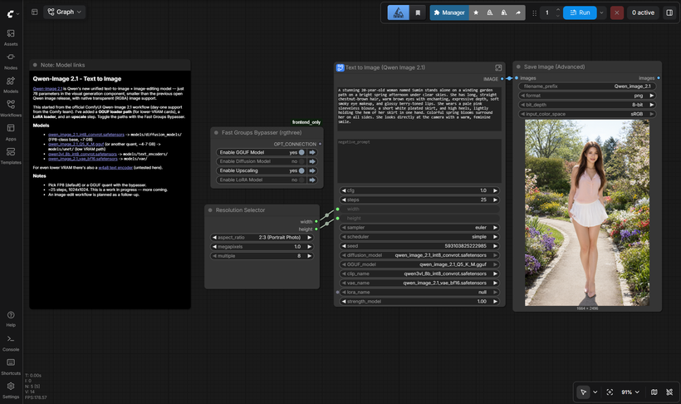Open the sampler combo box
Viewport: 681px width, 404px height.
tap(419, 228)
